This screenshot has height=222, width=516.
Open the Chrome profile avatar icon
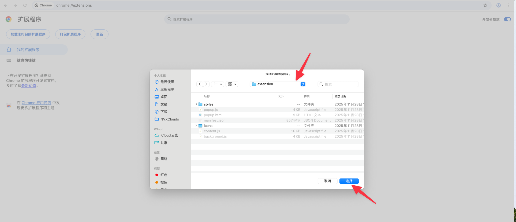point(499,5)
